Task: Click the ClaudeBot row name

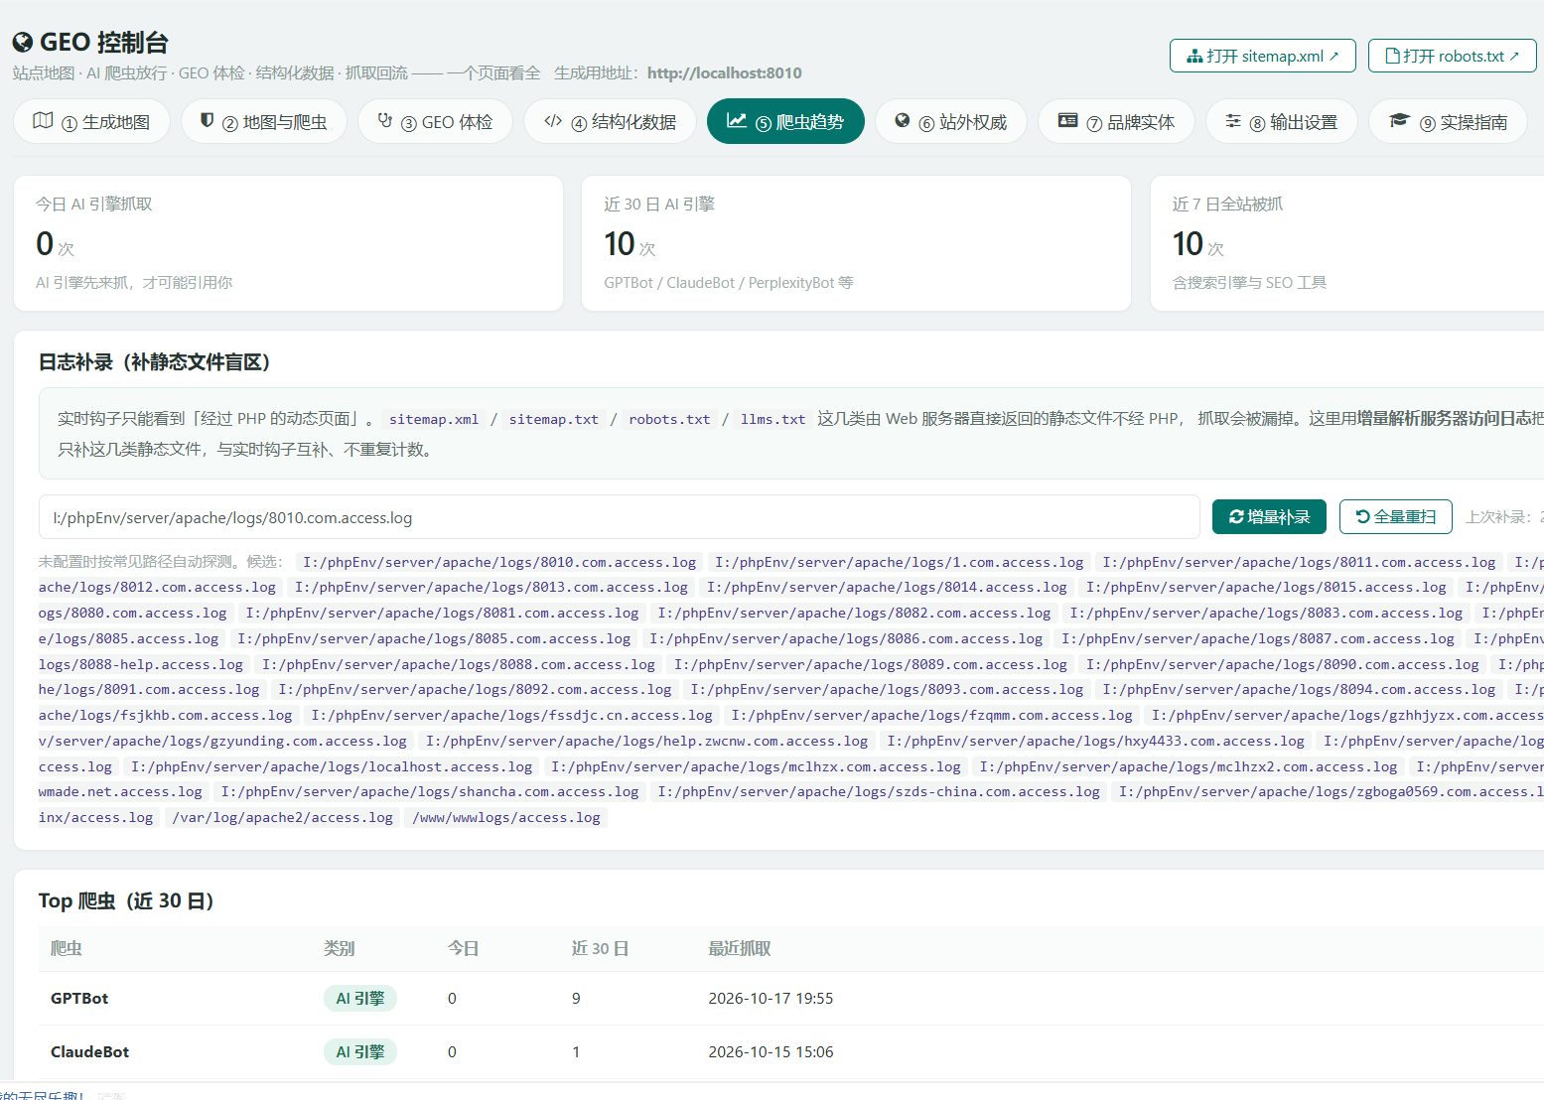Action: (x=89, y=1052)
